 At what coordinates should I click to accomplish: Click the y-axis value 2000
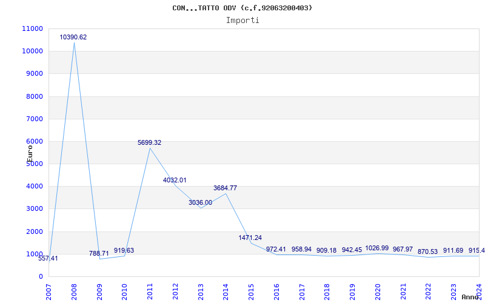pyautogui.click(x=34, y=231)
